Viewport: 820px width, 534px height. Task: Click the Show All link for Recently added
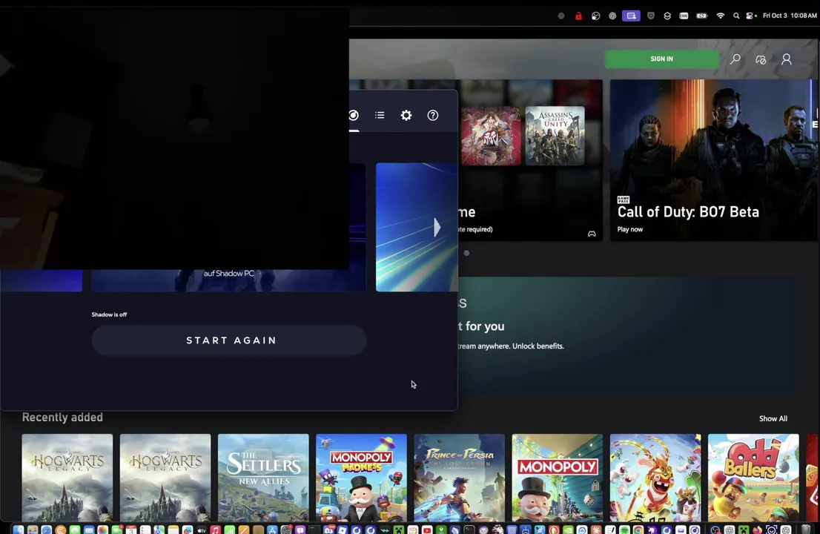(x=773, y=418)
